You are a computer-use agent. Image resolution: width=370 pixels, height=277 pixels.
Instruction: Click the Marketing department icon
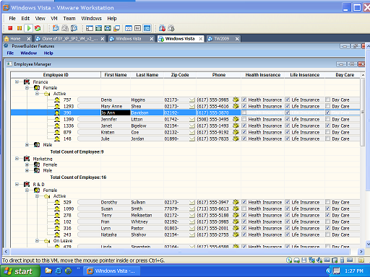pos(27,159)
